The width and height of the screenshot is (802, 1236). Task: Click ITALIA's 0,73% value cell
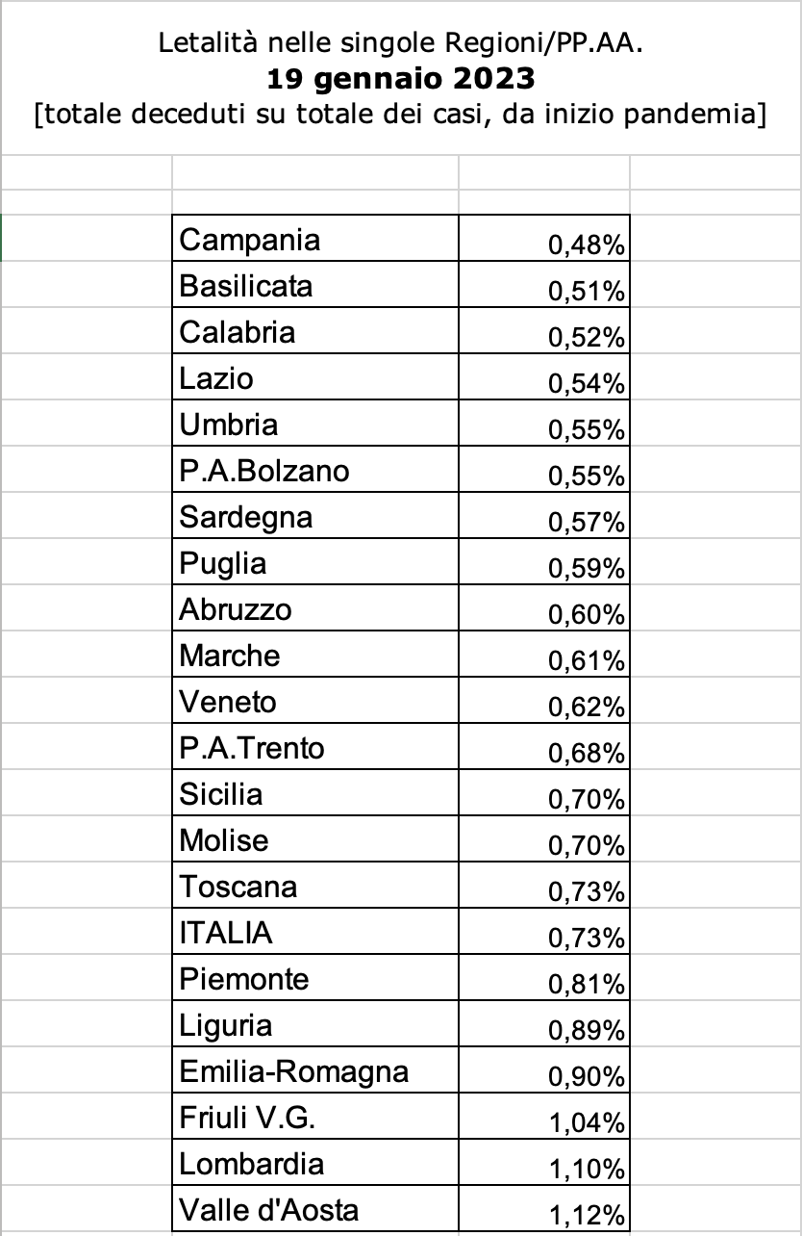pos(544,932)
